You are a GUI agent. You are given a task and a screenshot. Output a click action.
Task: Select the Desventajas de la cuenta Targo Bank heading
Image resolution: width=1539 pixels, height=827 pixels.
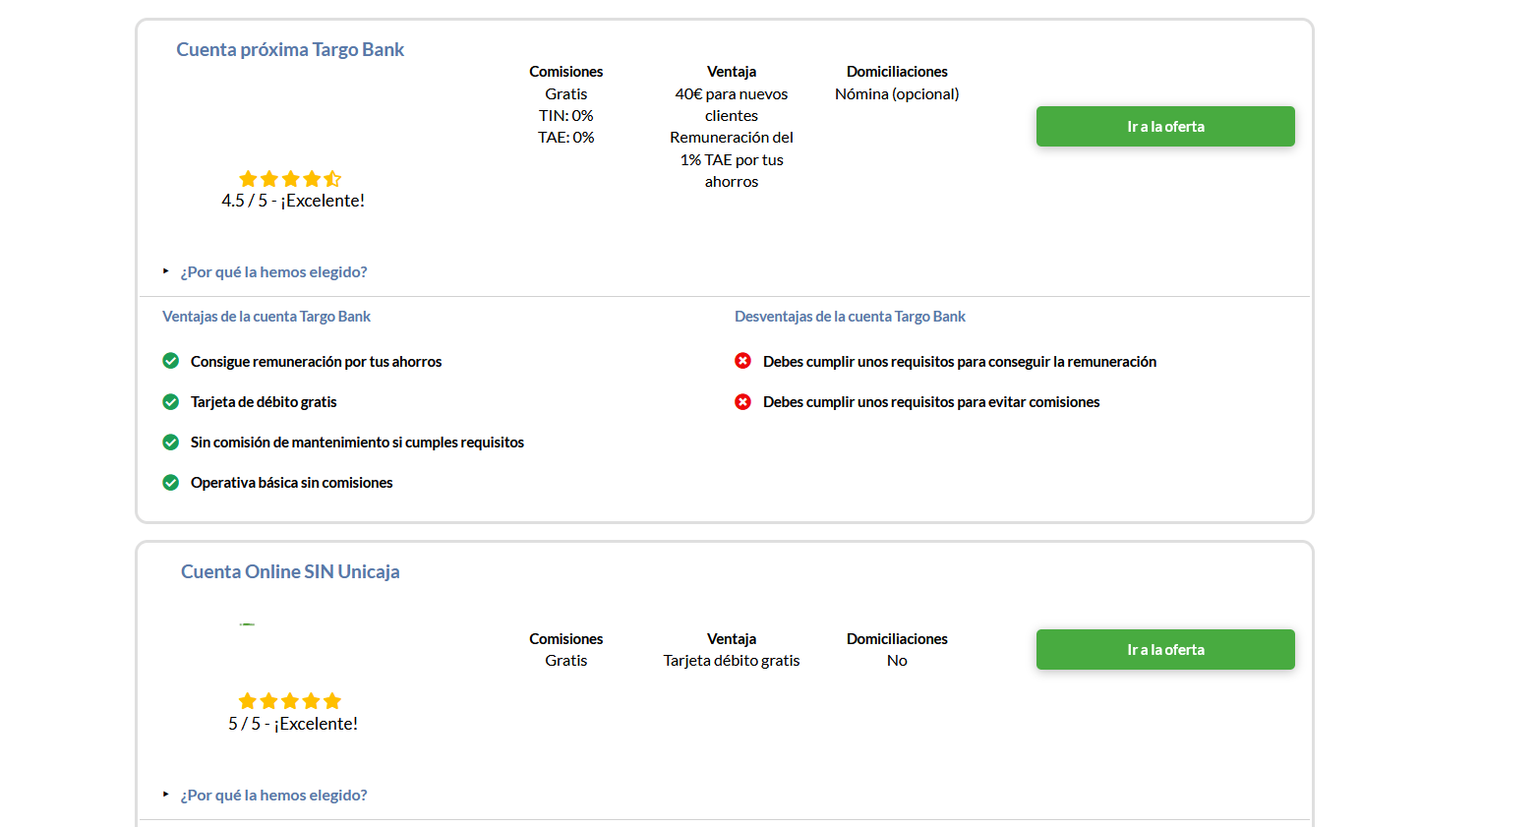tap(850, 317)
